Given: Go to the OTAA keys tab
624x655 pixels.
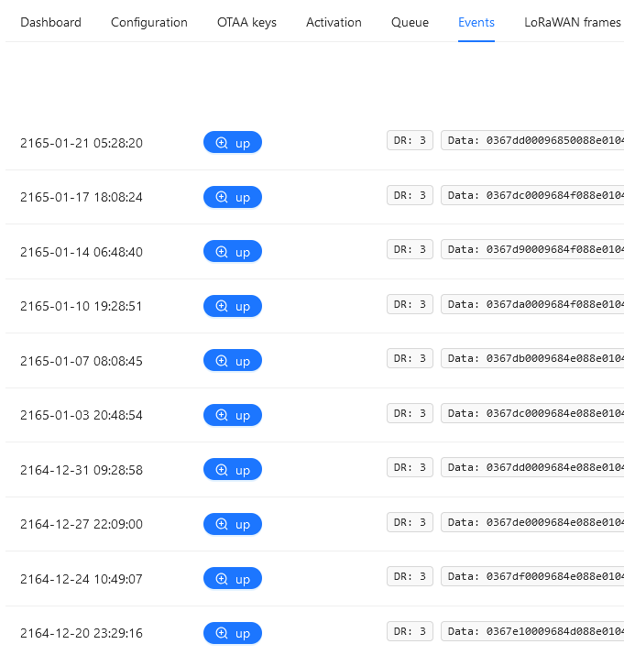Looking at the screenshot, I should point(246,22).
